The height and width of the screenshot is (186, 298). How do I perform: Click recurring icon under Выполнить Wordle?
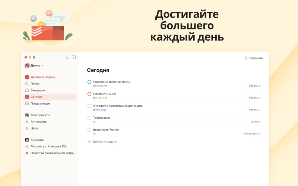click(x=94, y=134)
